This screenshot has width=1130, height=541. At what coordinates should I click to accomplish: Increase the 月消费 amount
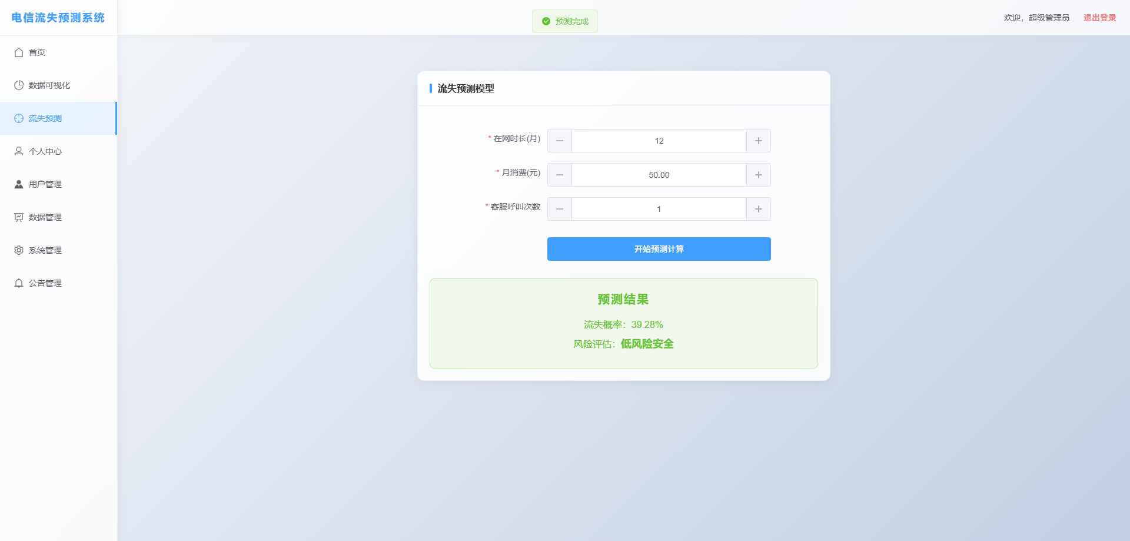click(x=758, y=175)
